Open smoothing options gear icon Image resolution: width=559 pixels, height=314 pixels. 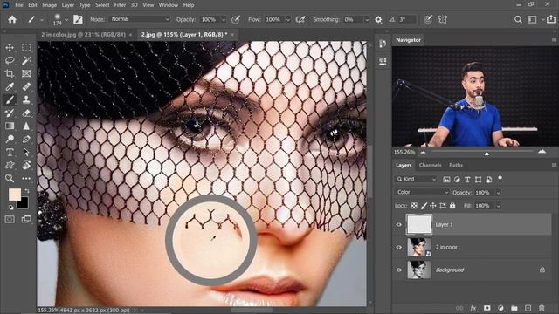378,19
